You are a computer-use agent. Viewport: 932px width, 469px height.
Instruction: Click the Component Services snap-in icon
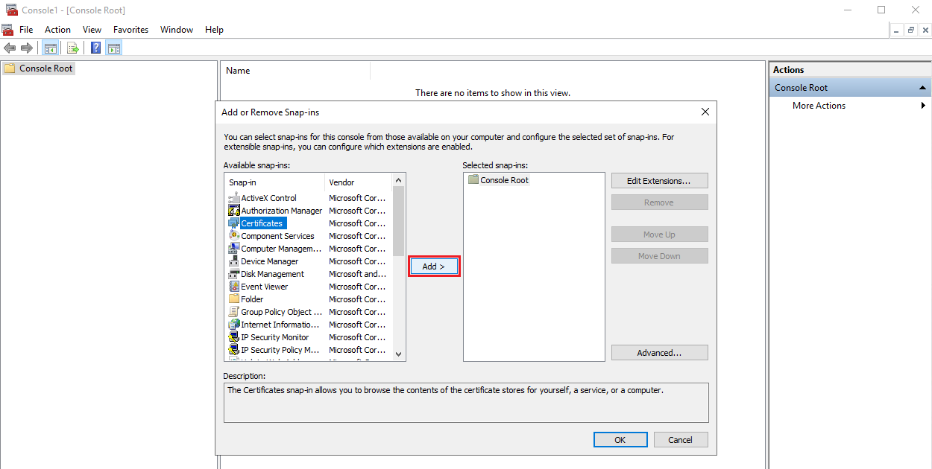point(234,236)
